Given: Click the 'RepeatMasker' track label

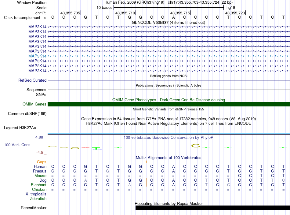Looking at the screenshot, I should coord(34,208).
